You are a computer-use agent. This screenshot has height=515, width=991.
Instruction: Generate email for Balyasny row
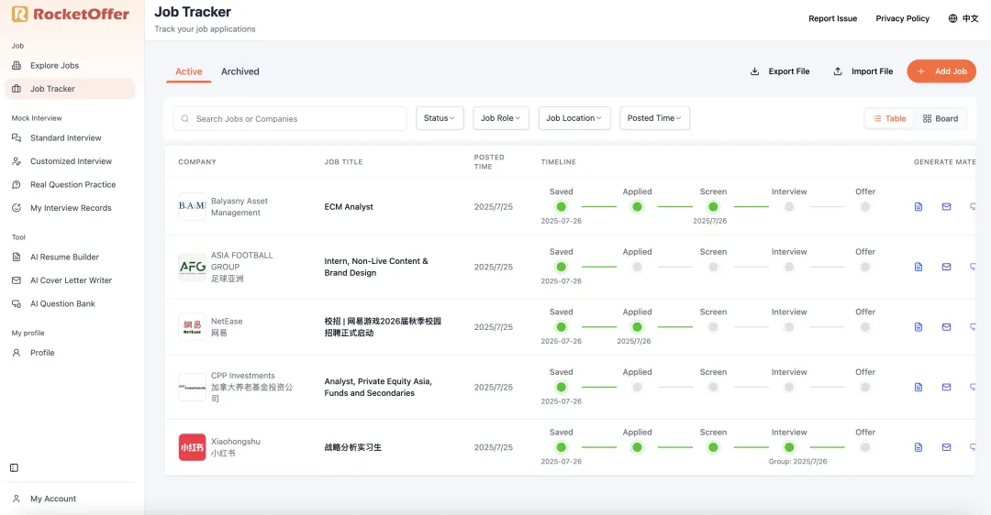(946, 206)
